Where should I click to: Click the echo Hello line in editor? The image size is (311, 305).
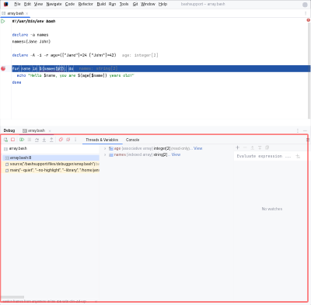(75, 75)
